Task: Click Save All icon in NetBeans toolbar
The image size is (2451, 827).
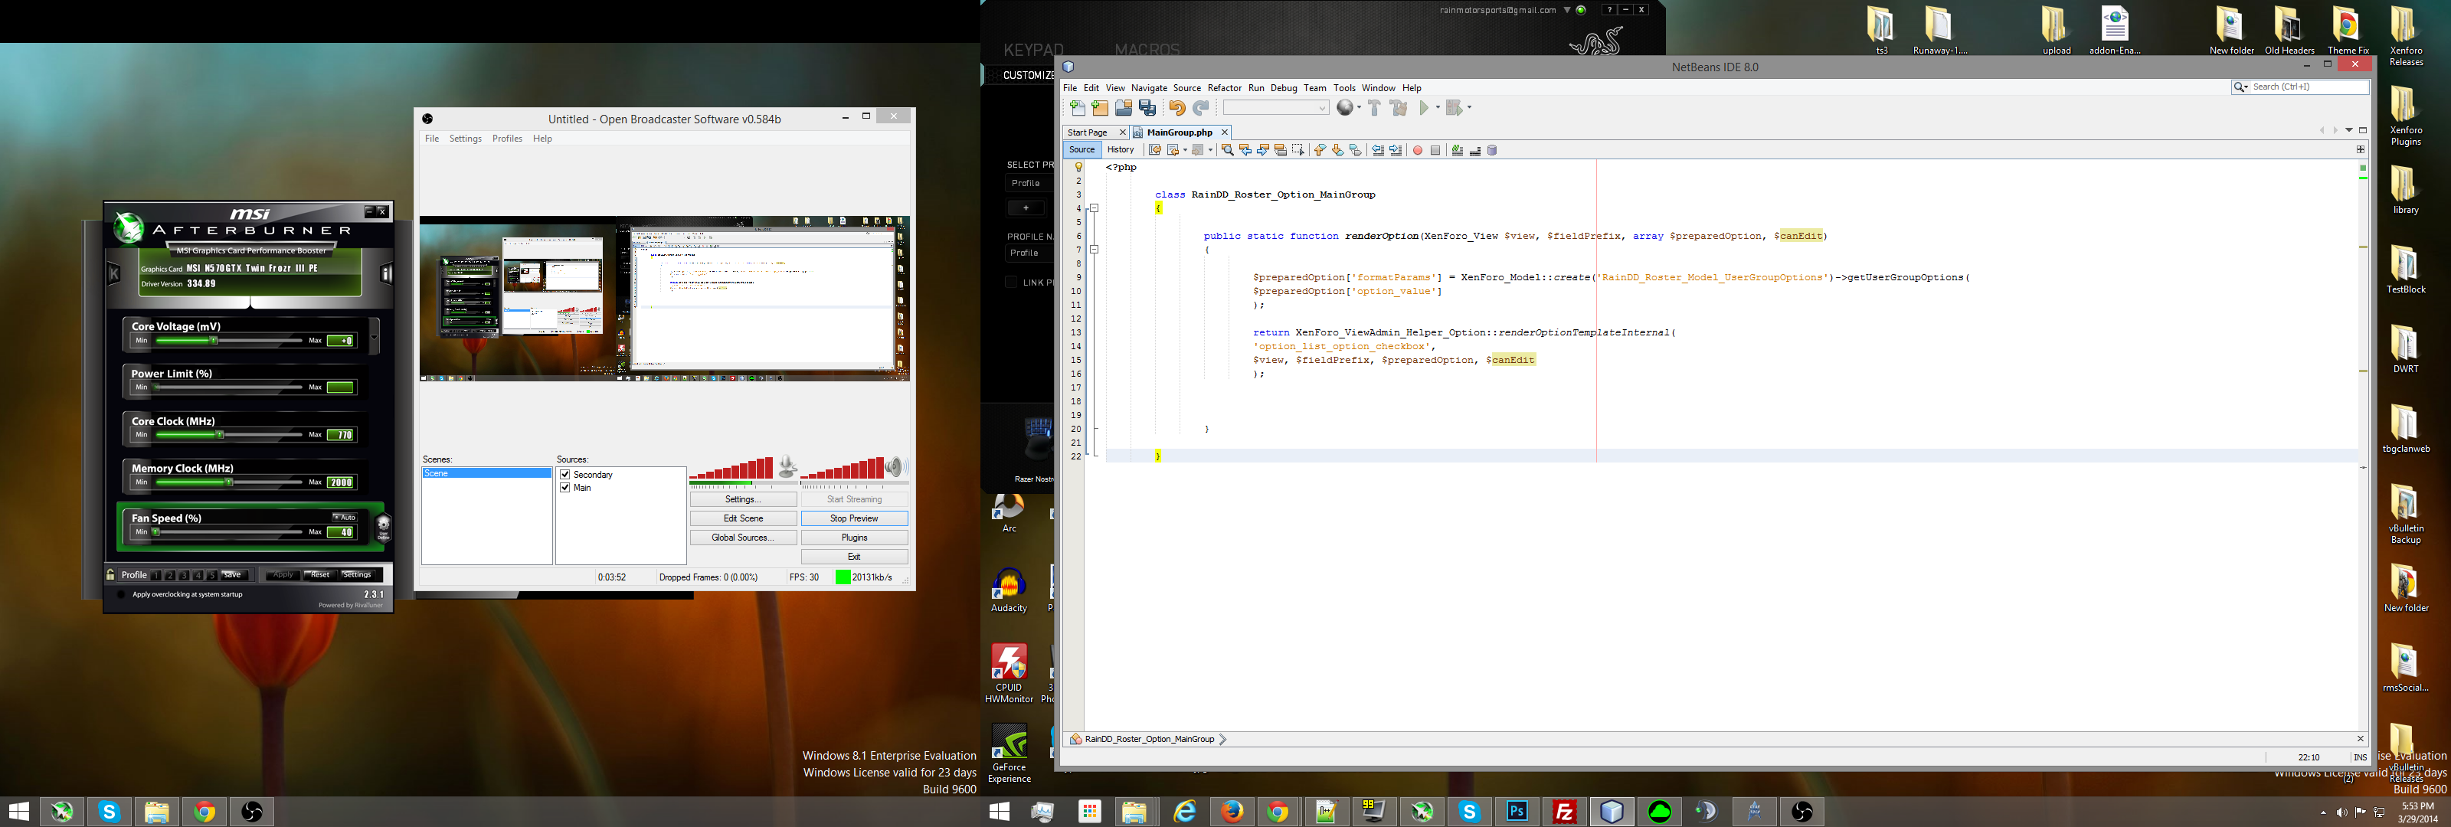Action: (x=1147, y=109)
